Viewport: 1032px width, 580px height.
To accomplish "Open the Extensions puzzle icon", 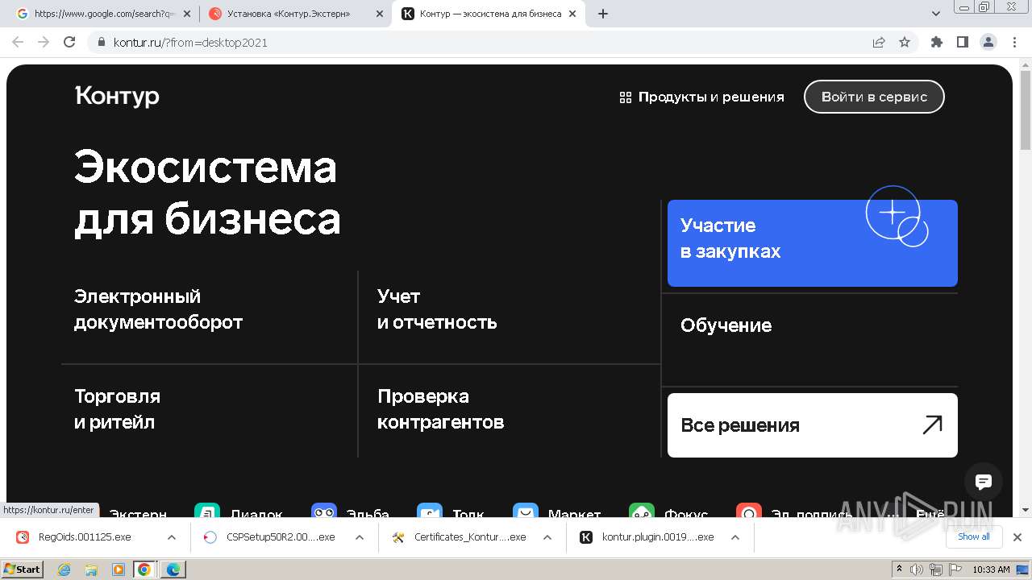I will 937,43.
